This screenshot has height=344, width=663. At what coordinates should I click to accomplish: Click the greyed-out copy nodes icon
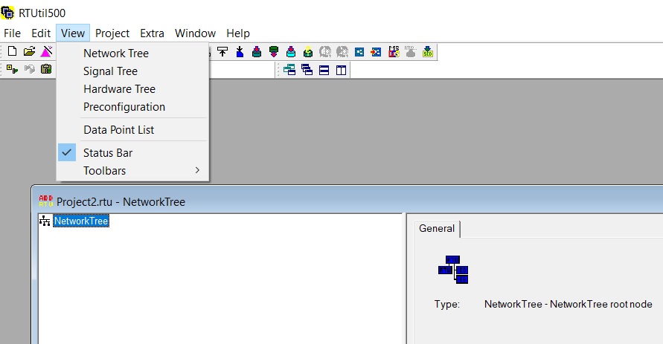tap(30, 69)
